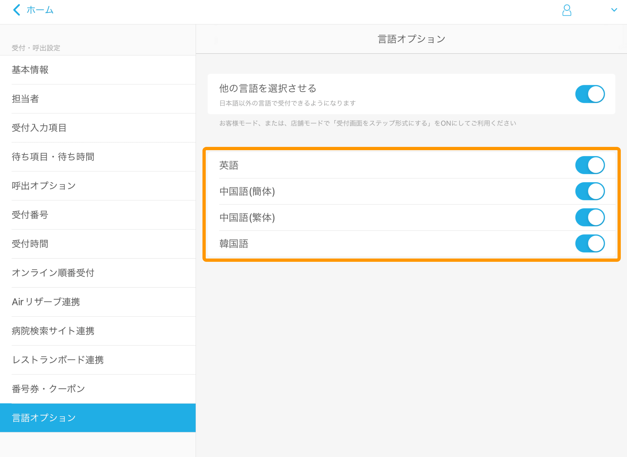Disable the 他の言語を選択させる switch
This screenshot has width=627, height=457.
(590, 94)
